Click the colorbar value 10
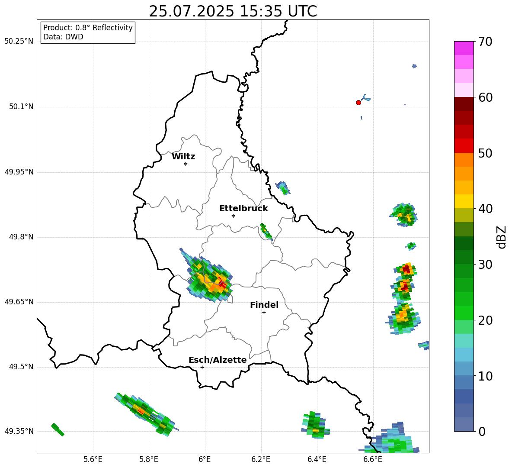Viewport: 512px width, 468px height. (x=485, y=376)
